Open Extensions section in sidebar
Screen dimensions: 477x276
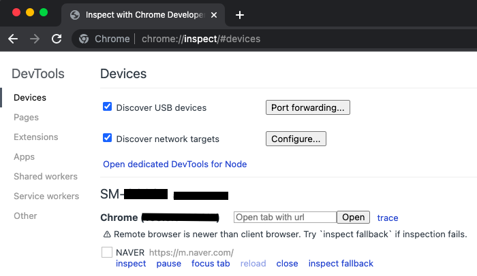[36, 137]
